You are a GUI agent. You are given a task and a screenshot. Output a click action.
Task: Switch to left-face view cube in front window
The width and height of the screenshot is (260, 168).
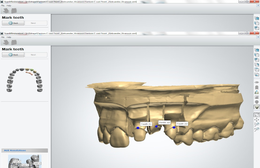(x=257, y=55)
